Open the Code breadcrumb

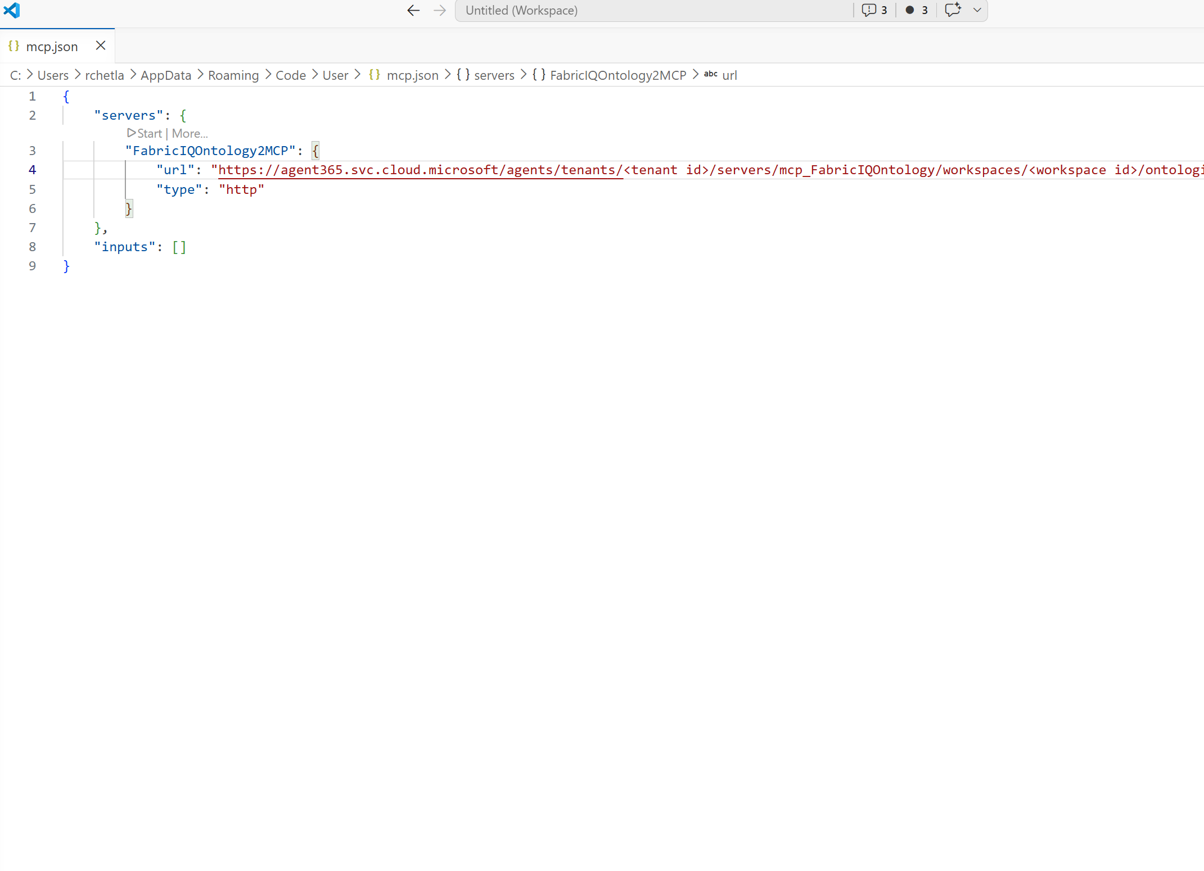tap(291, 75)
